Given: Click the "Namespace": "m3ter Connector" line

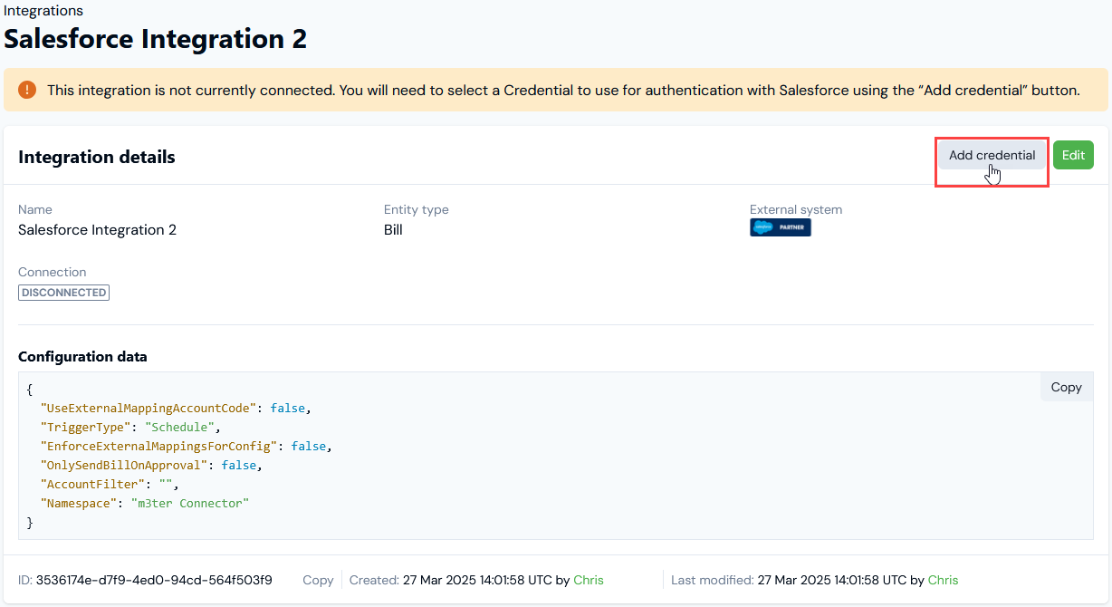Looking at the screenshot, I should click(x=144, y=503).
